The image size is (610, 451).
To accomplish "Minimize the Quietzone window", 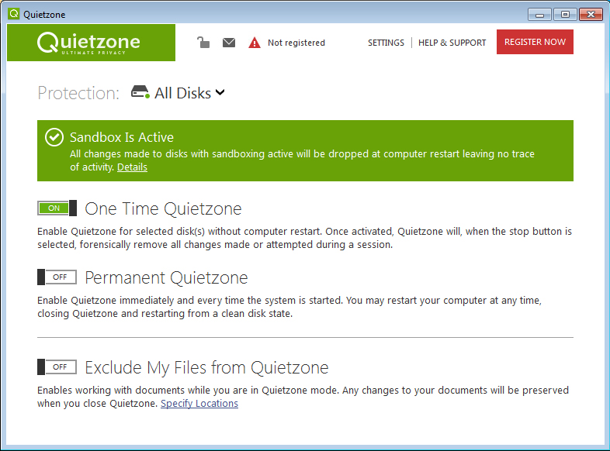I will click(540, 14).
